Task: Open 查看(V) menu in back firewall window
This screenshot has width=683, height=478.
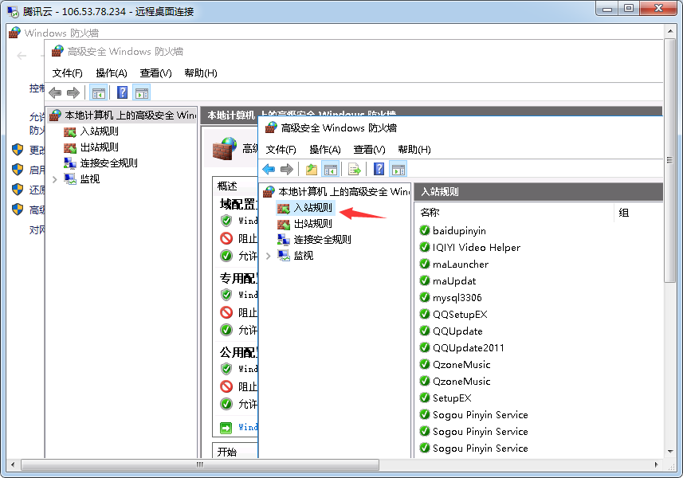Action: pyautogui.click(x=156, y=72)
